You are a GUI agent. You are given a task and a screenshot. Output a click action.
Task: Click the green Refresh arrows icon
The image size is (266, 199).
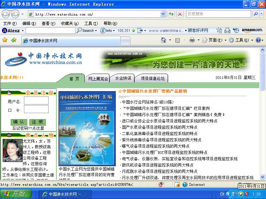(171, 14)
